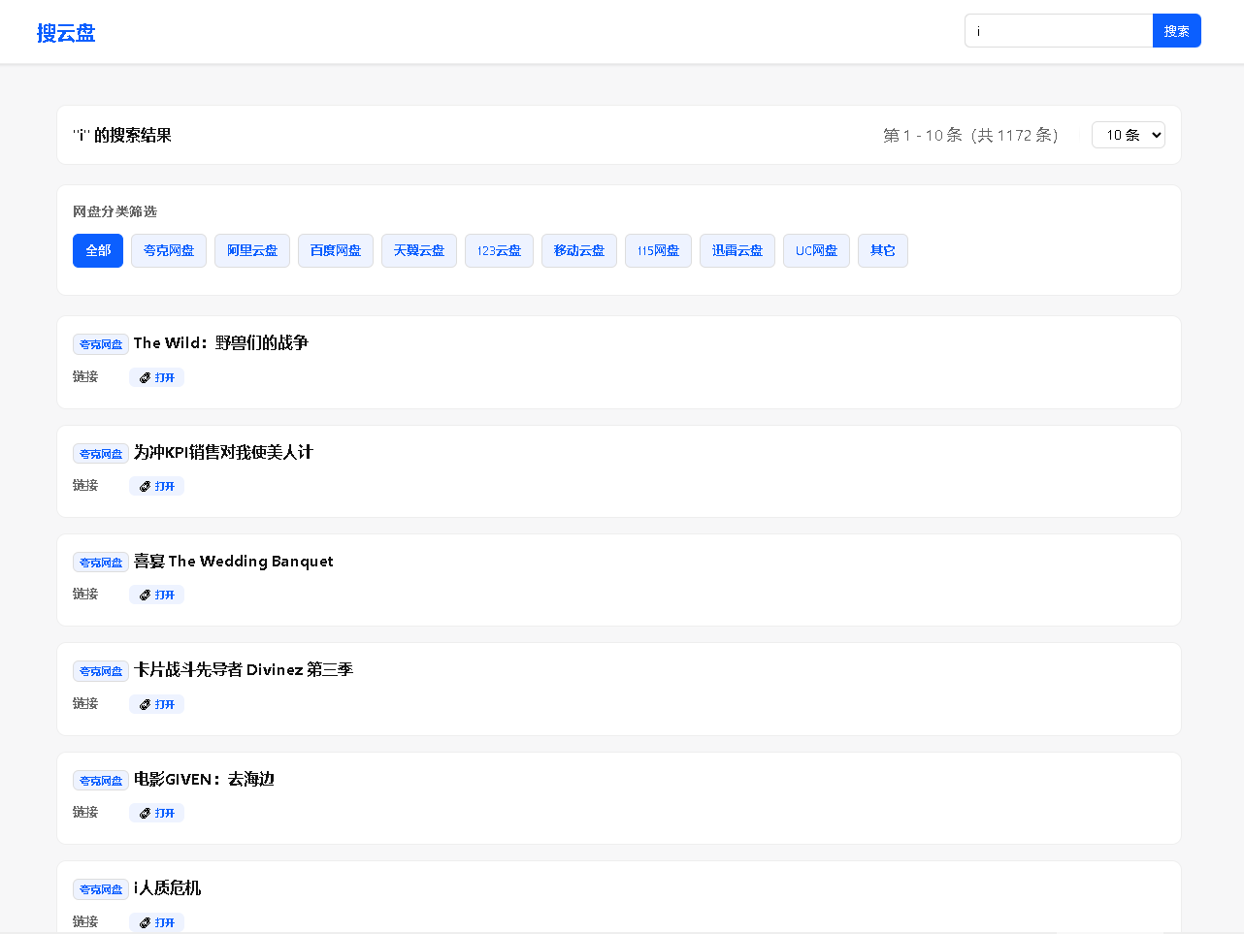Image resolution: width=1244 pixels, height=934 pixels.
Task: Filter results by 天翼云盘
Action: (x=419, y=250)
